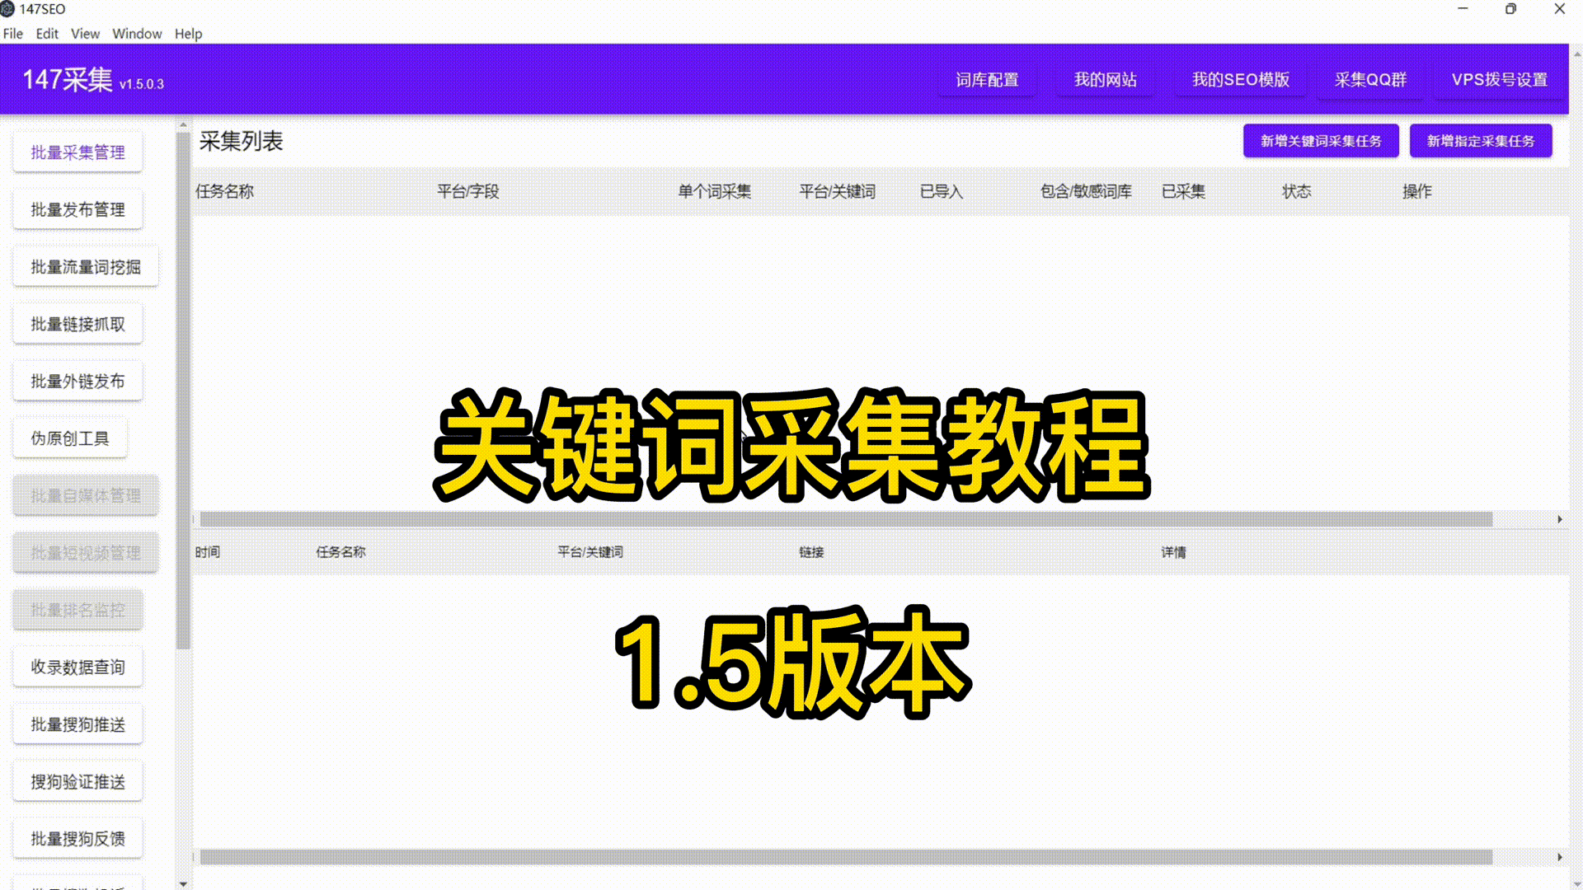
Task: Open 批量流量词挖掘 tool
Action: [x=86, y=267]
